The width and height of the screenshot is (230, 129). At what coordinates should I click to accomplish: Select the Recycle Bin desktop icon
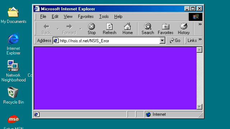(x=14, y=96)
